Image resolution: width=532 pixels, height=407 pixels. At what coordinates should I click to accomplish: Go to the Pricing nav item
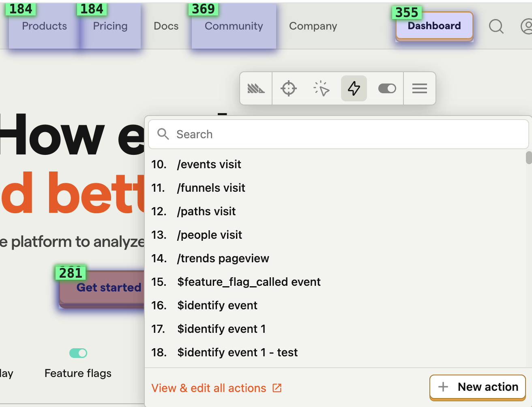coord(110,26)
